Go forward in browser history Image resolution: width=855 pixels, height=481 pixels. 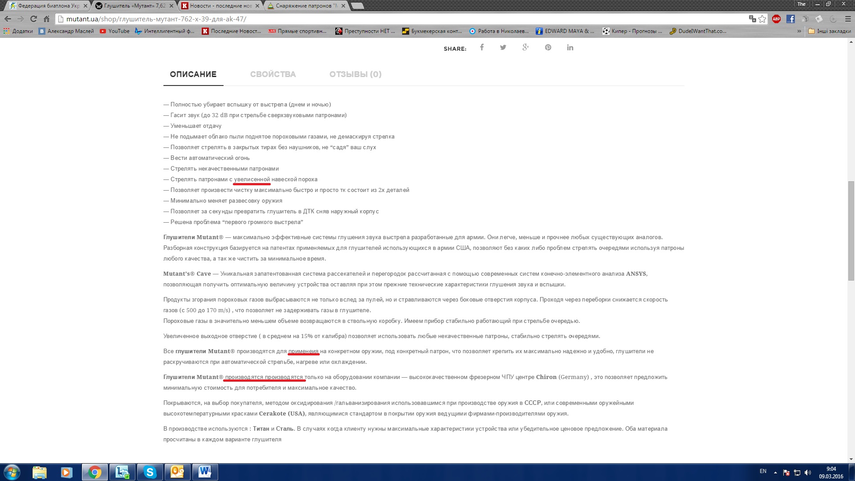[20, 19]
